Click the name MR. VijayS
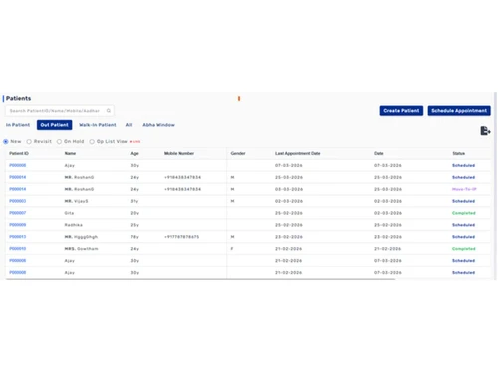 coord(76,201)
